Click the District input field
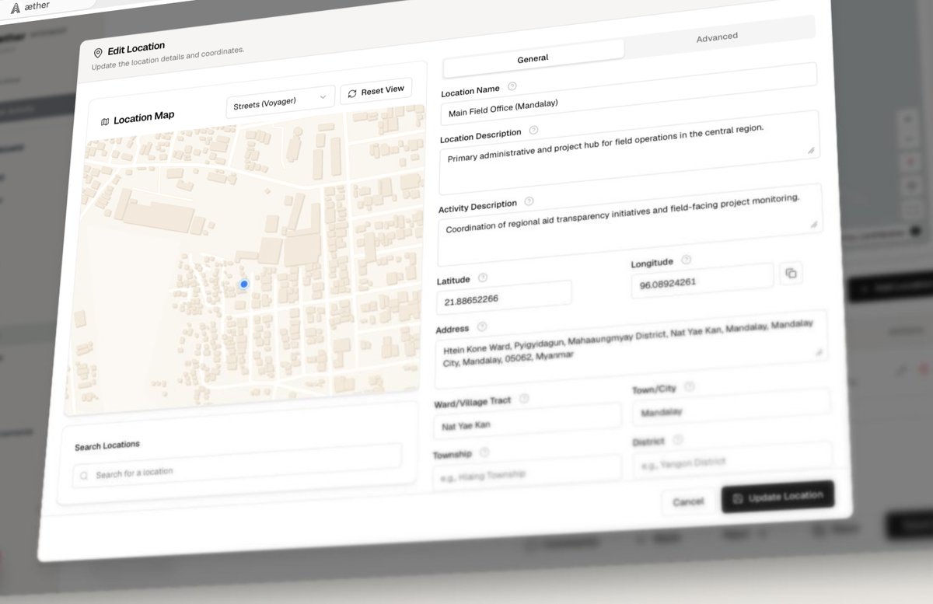Image resolution: width=933 pixels, height=604 pixels. [x=732, y=459]
